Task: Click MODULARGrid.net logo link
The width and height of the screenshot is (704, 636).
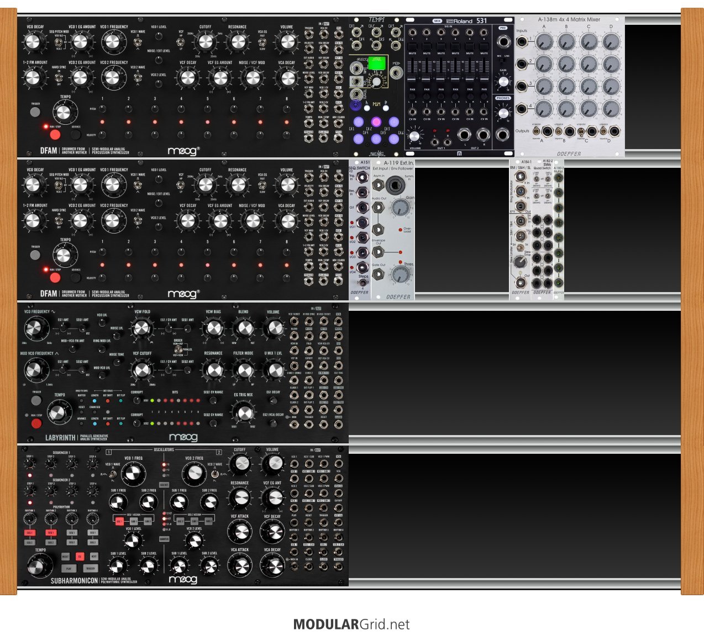Action: [x=351, y=624]
